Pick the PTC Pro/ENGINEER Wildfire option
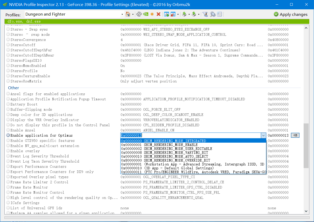This screenshot has height=222, width=314. pyautogui.click(x=193, y=172)
